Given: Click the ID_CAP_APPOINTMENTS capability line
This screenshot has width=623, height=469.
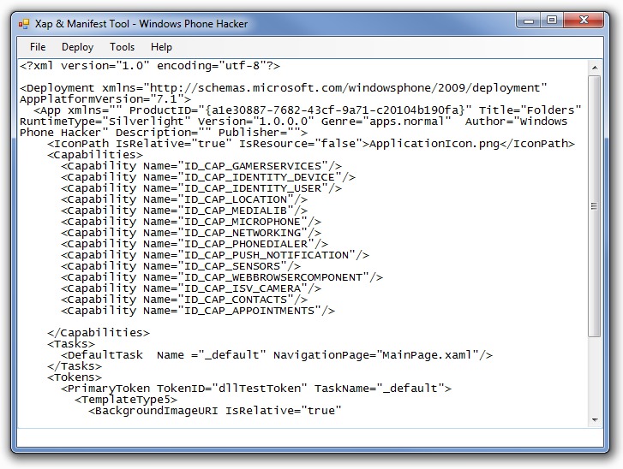Looking at the screenshot, I should (197, 311).
